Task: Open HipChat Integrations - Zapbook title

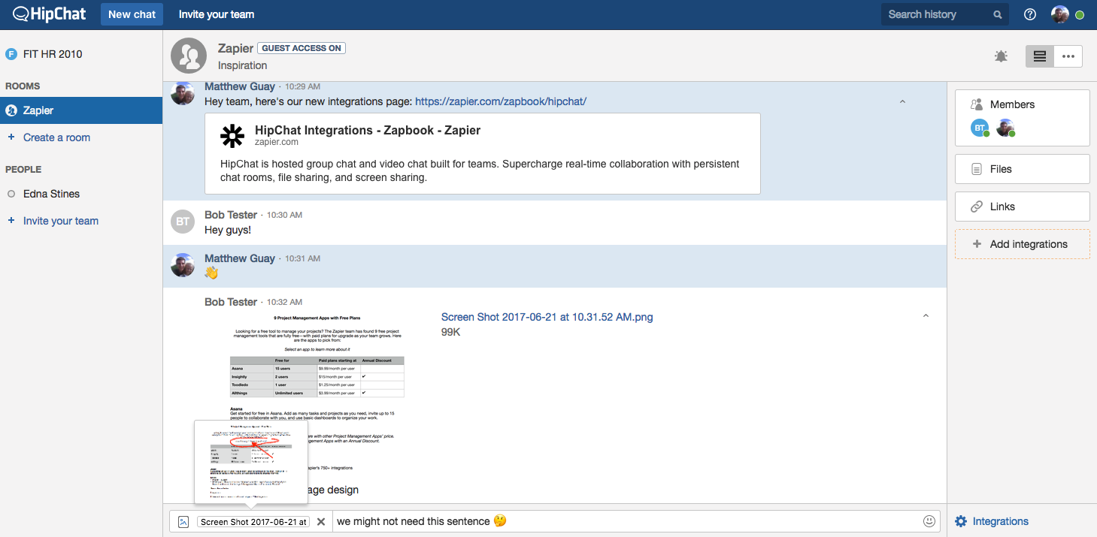Action: pyautogui.click(x=368, y=130)
